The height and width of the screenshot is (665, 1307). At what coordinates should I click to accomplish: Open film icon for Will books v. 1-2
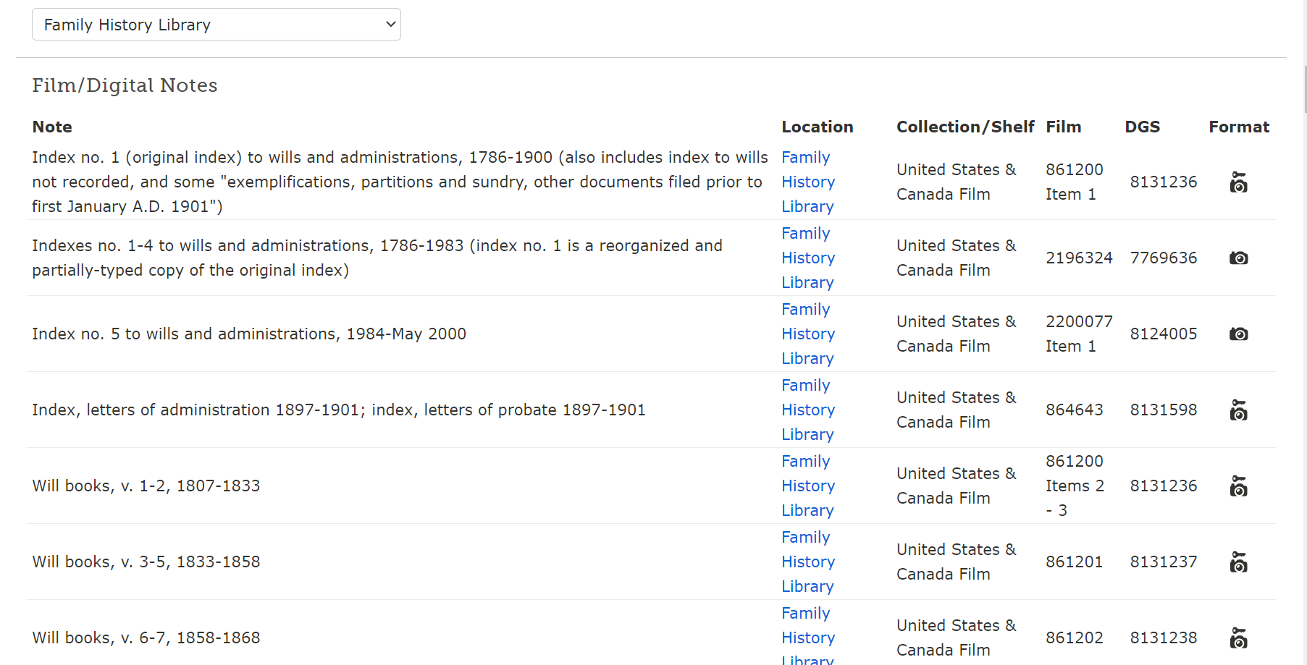pos(1238,486)
